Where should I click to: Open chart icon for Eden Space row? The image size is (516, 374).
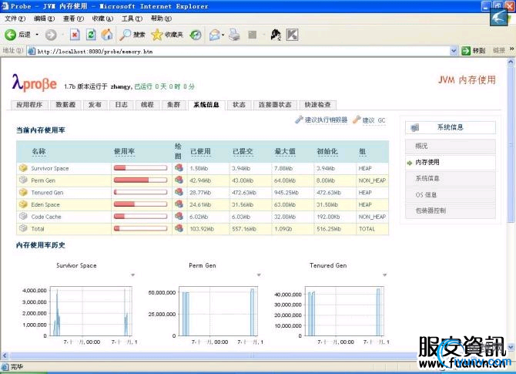[x=179, y=204]
